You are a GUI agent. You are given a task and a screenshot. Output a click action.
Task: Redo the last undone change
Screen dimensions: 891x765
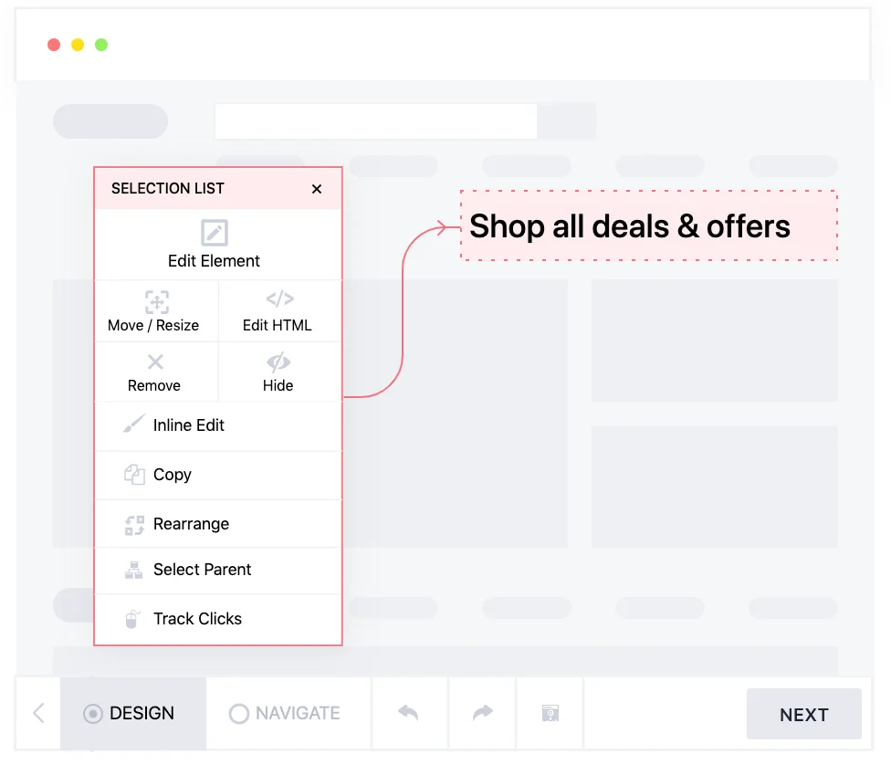pyautogui.click(x=482, y=713)
